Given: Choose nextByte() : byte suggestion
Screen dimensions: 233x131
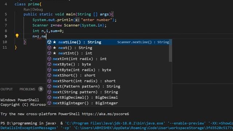Looking at the screenshot, I should pyautogui.click(x=108, y=64).
